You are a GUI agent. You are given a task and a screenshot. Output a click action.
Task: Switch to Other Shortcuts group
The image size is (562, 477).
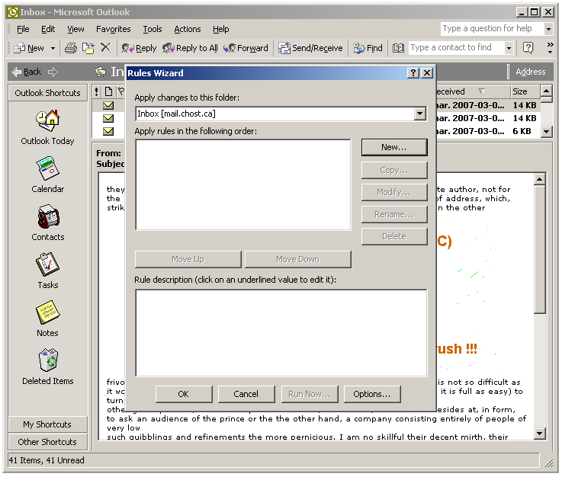click(x=47, y=442)
